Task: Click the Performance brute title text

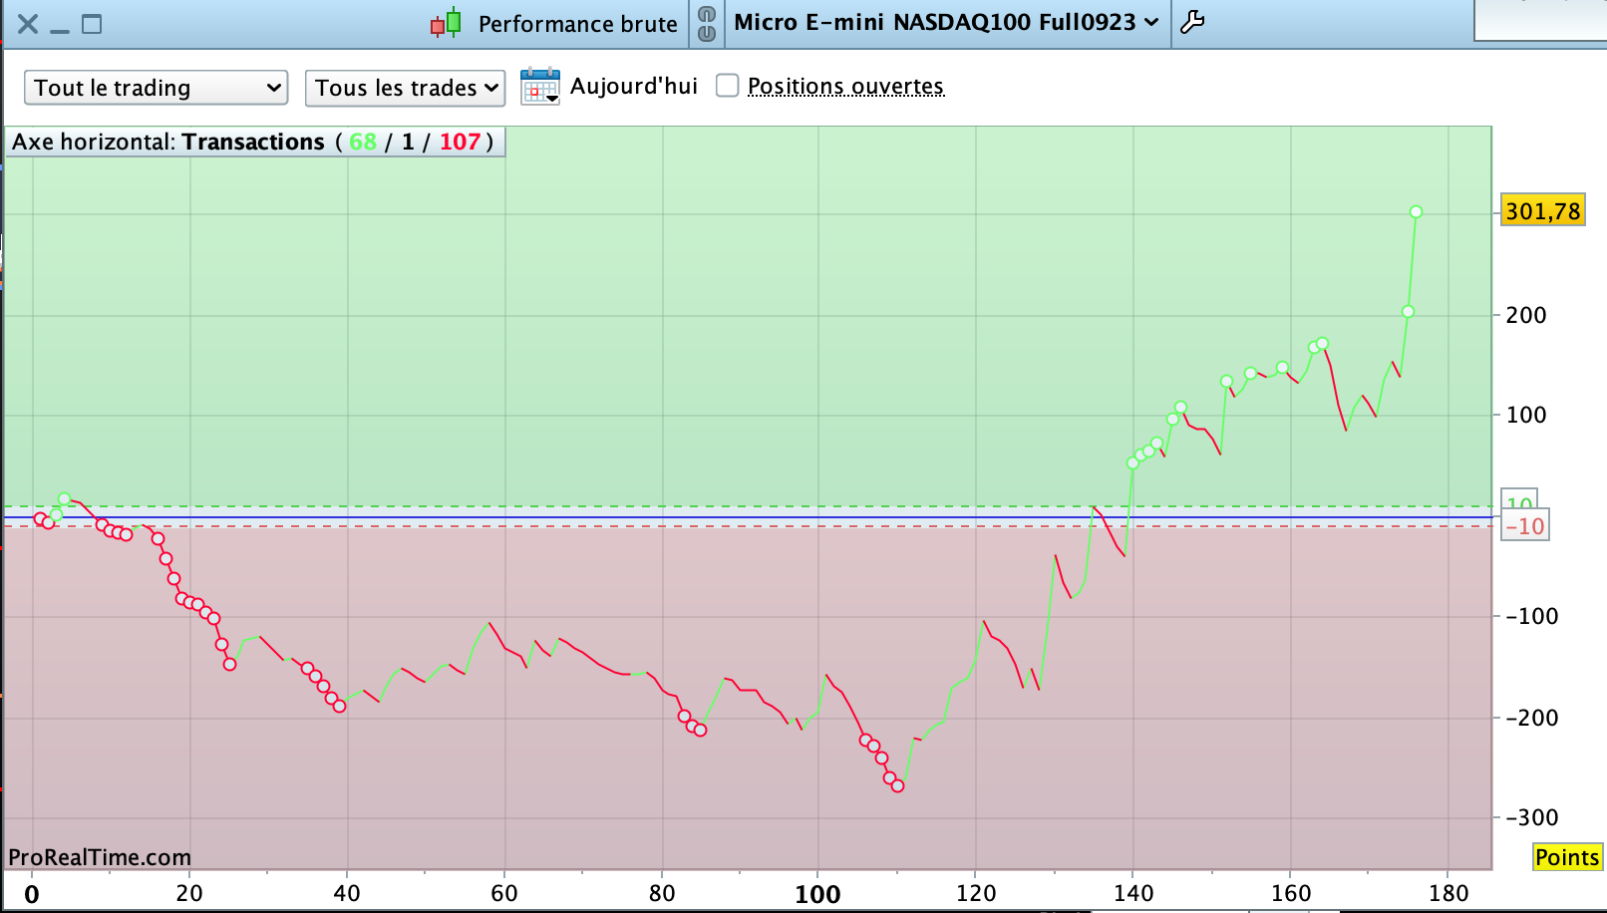Action: 578,24
